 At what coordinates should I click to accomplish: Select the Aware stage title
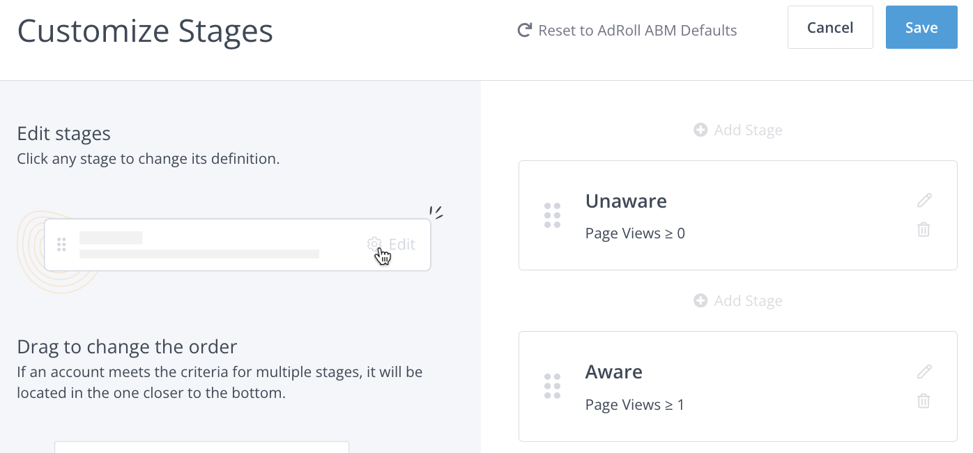[613, 371]
